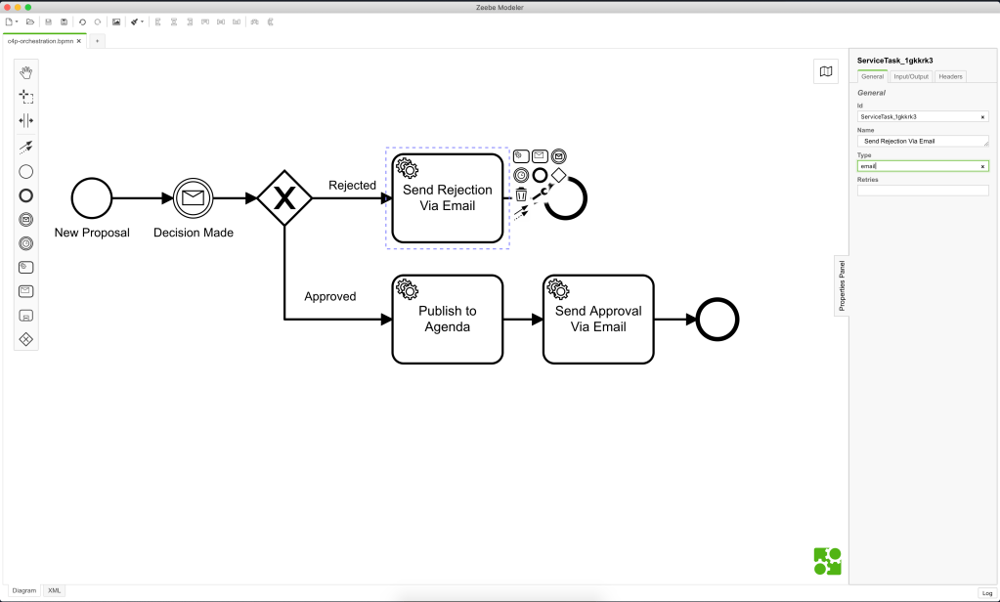Viewport: 1000px width, 602px height.
Task: Pick the subprocess shape from palette
Action: (25, 316)
